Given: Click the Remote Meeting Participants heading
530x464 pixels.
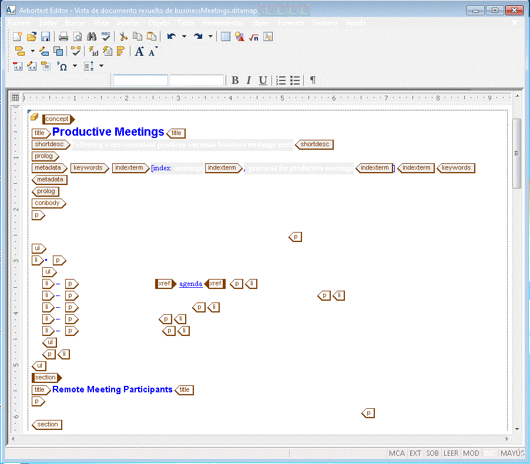Looking at the screenshot, I should pyautogui.click(x=113, y=389).
